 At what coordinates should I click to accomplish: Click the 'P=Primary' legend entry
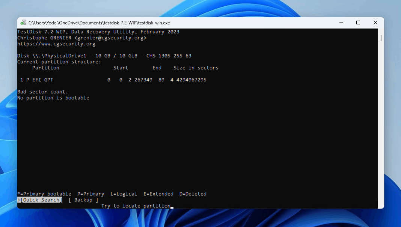(x=91, y=194)
